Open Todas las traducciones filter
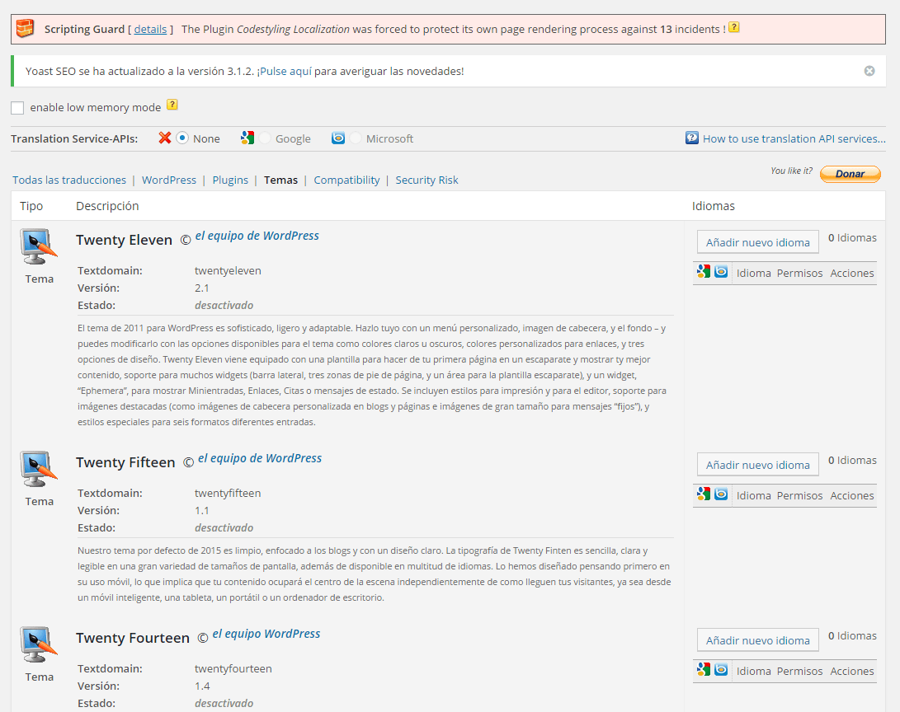900x712 pixels. tap(69, 180)
